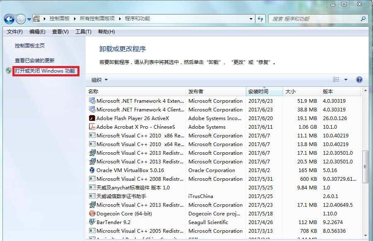Open the address bar history dropdown
This screenshot has width=373, height=241.
coord(251,19)
